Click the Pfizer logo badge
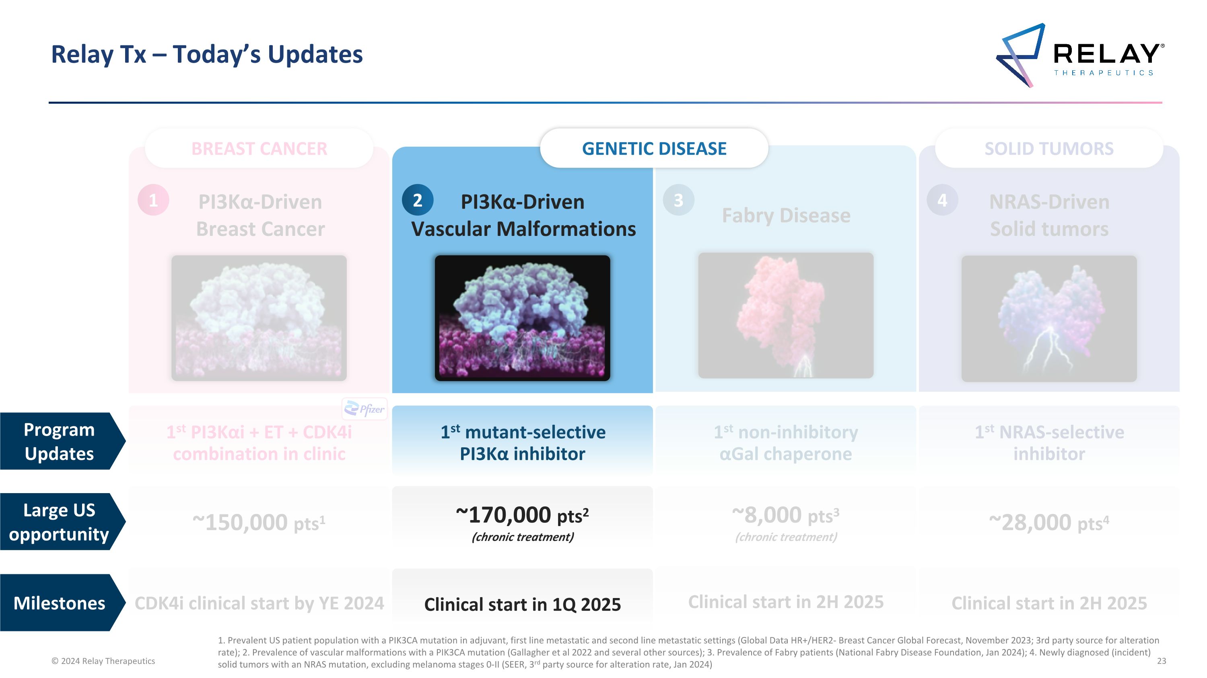Viewport: 1207px width, 678px height. [365, 410]
